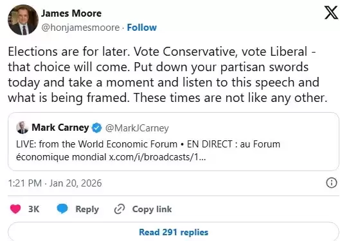Open the Mark Carney name in quoted tweet
The image size is (340, 241).
point(60,128)
